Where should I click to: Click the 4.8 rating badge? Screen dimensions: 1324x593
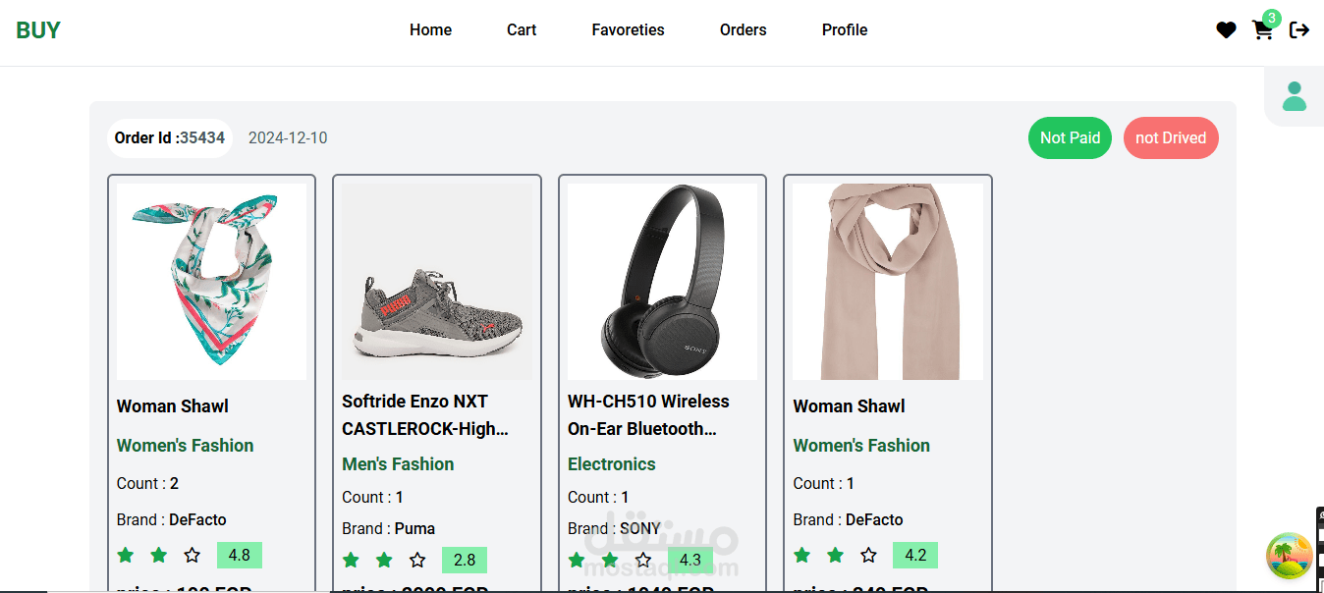pyautogui.click(x=240, y=556)
